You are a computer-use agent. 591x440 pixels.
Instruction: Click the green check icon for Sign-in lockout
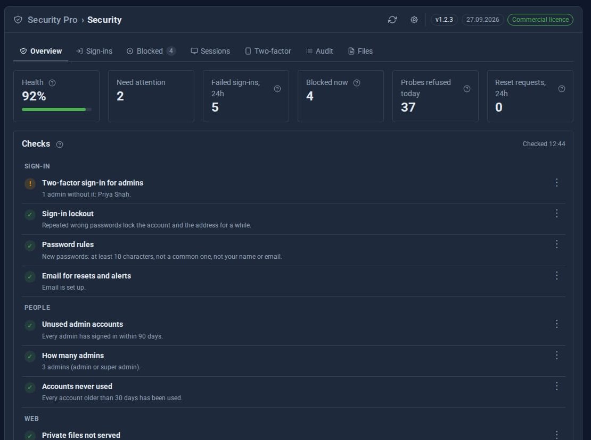click(x=30, y=215)
